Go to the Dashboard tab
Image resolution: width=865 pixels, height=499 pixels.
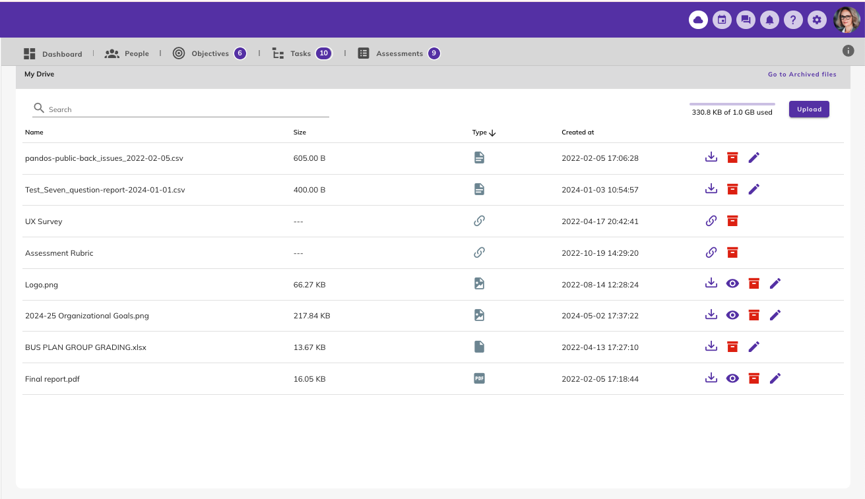(53, 53)
